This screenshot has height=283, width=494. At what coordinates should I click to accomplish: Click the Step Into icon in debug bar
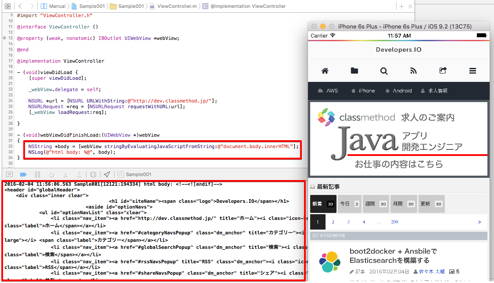pos(65,174)
